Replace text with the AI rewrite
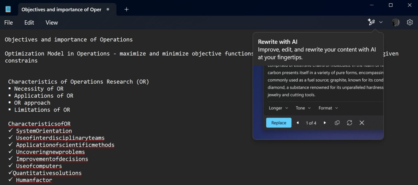 (278, 123)
